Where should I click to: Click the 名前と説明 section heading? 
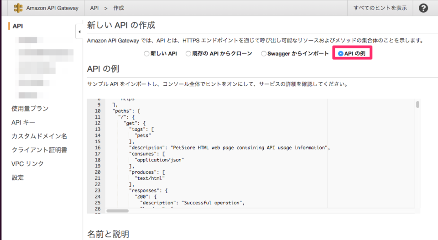[x=108, y=234]
